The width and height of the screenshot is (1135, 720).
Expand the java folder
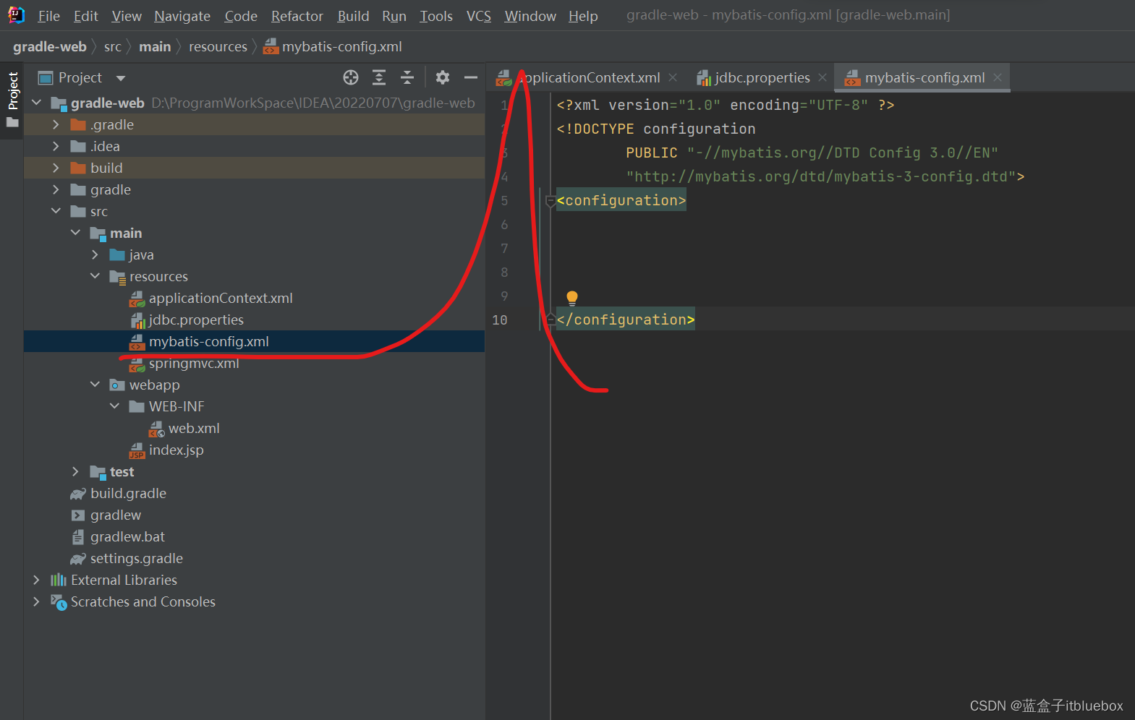(x=95, y=254)
